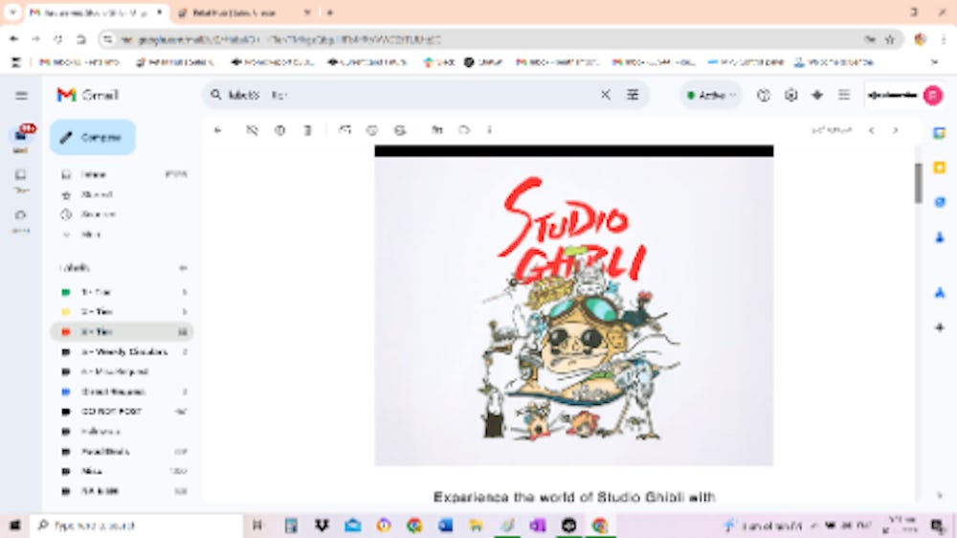Click the Compose button
This screenshot has height=538, width=957.
[x=93, y=138]
